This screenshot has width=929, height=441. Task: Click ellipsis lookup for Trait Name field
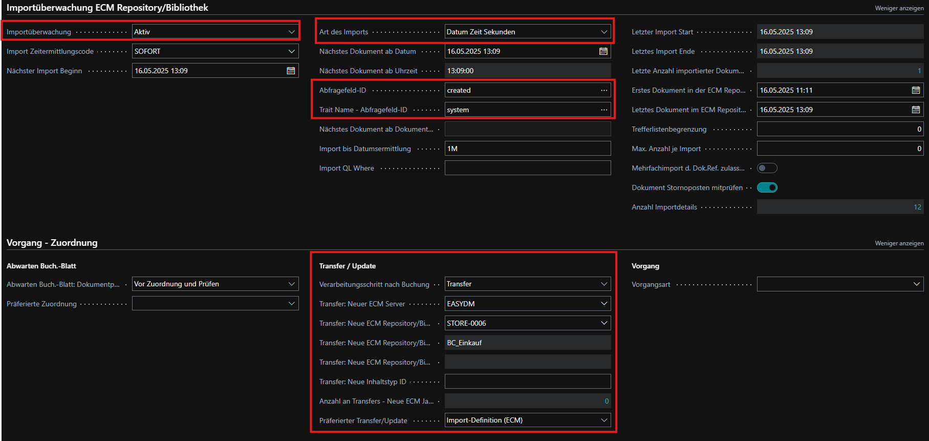pos(604,110)
